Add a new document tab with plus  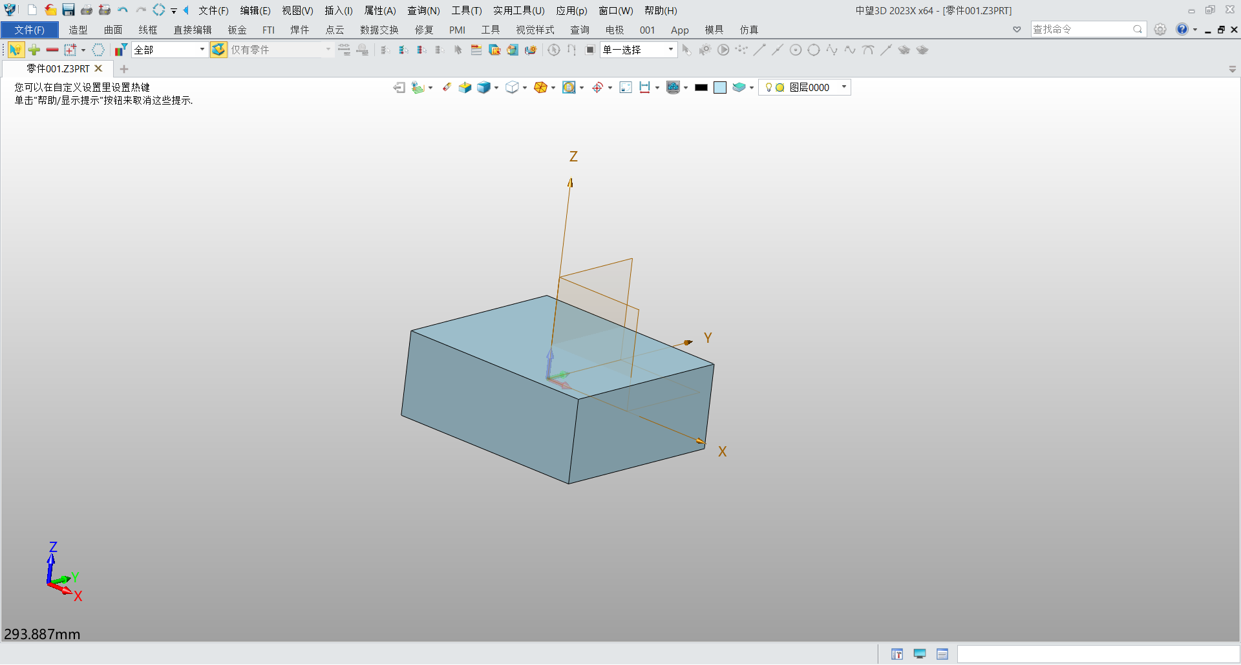(x=124, y=69)
